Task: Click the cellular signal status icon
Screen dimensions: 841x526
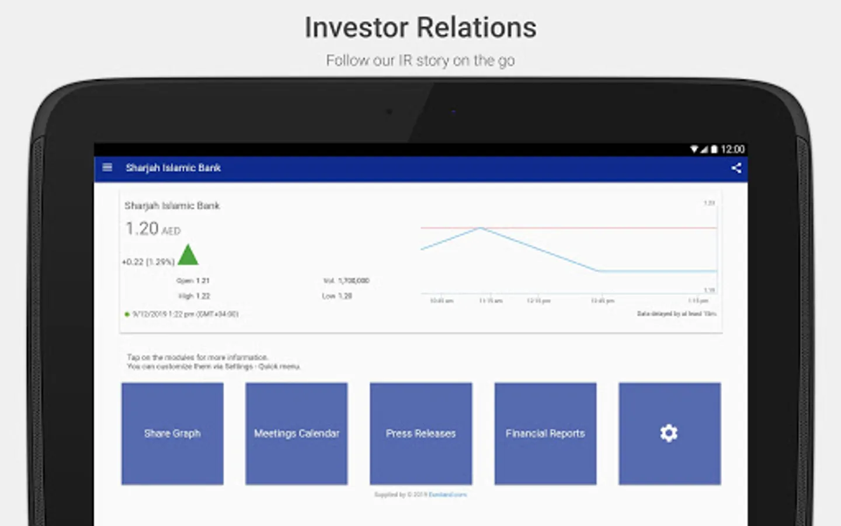Action: point(704,150)
